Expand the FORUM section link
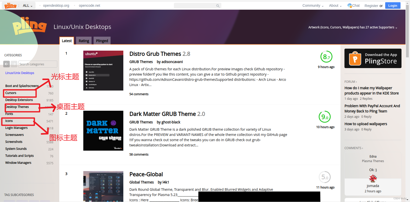 pyautogui.click(x=350, y=82)
